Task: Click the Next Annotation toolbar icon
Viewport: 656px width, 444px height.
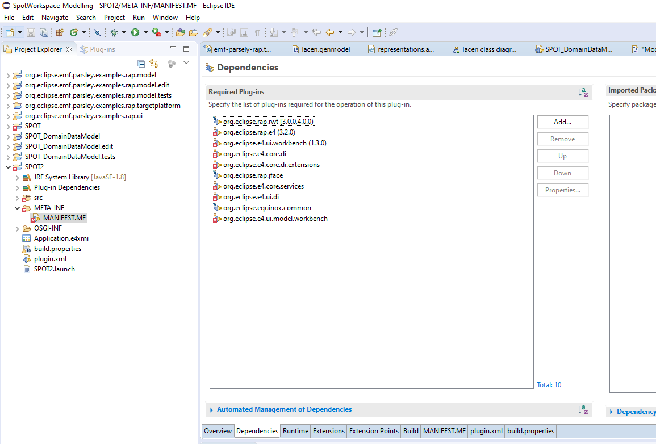Action: [274, 32]
